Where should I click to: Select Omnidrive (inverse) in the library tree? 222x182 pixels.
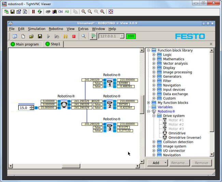pos(185,138)
